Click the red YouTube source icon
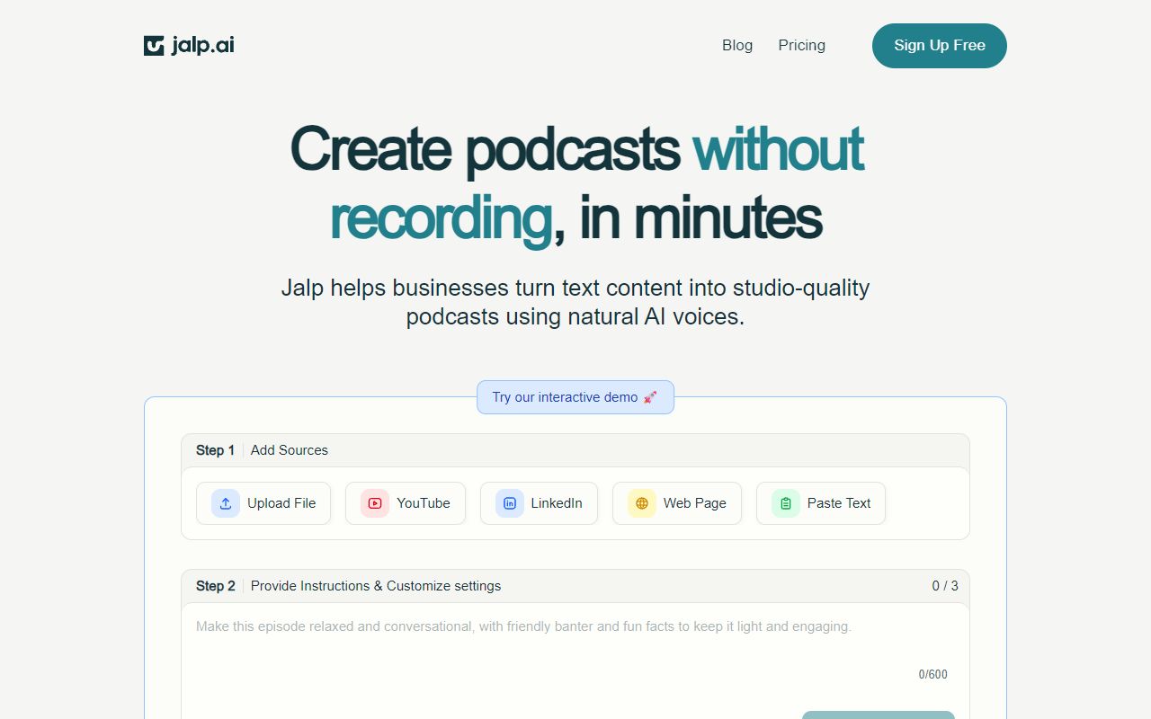 coord(374,503)
